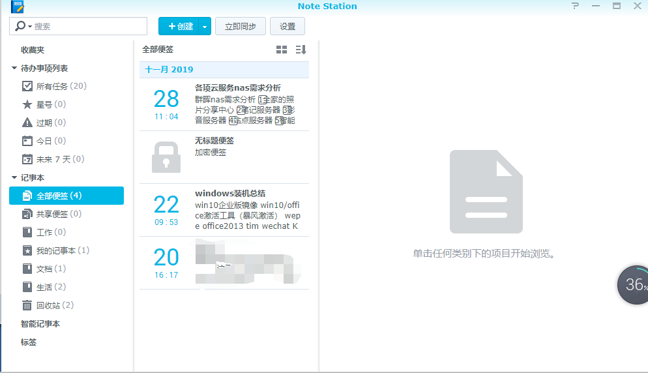Select the overdue warning triangle icon
648x373 pixels.
(27, 123)
